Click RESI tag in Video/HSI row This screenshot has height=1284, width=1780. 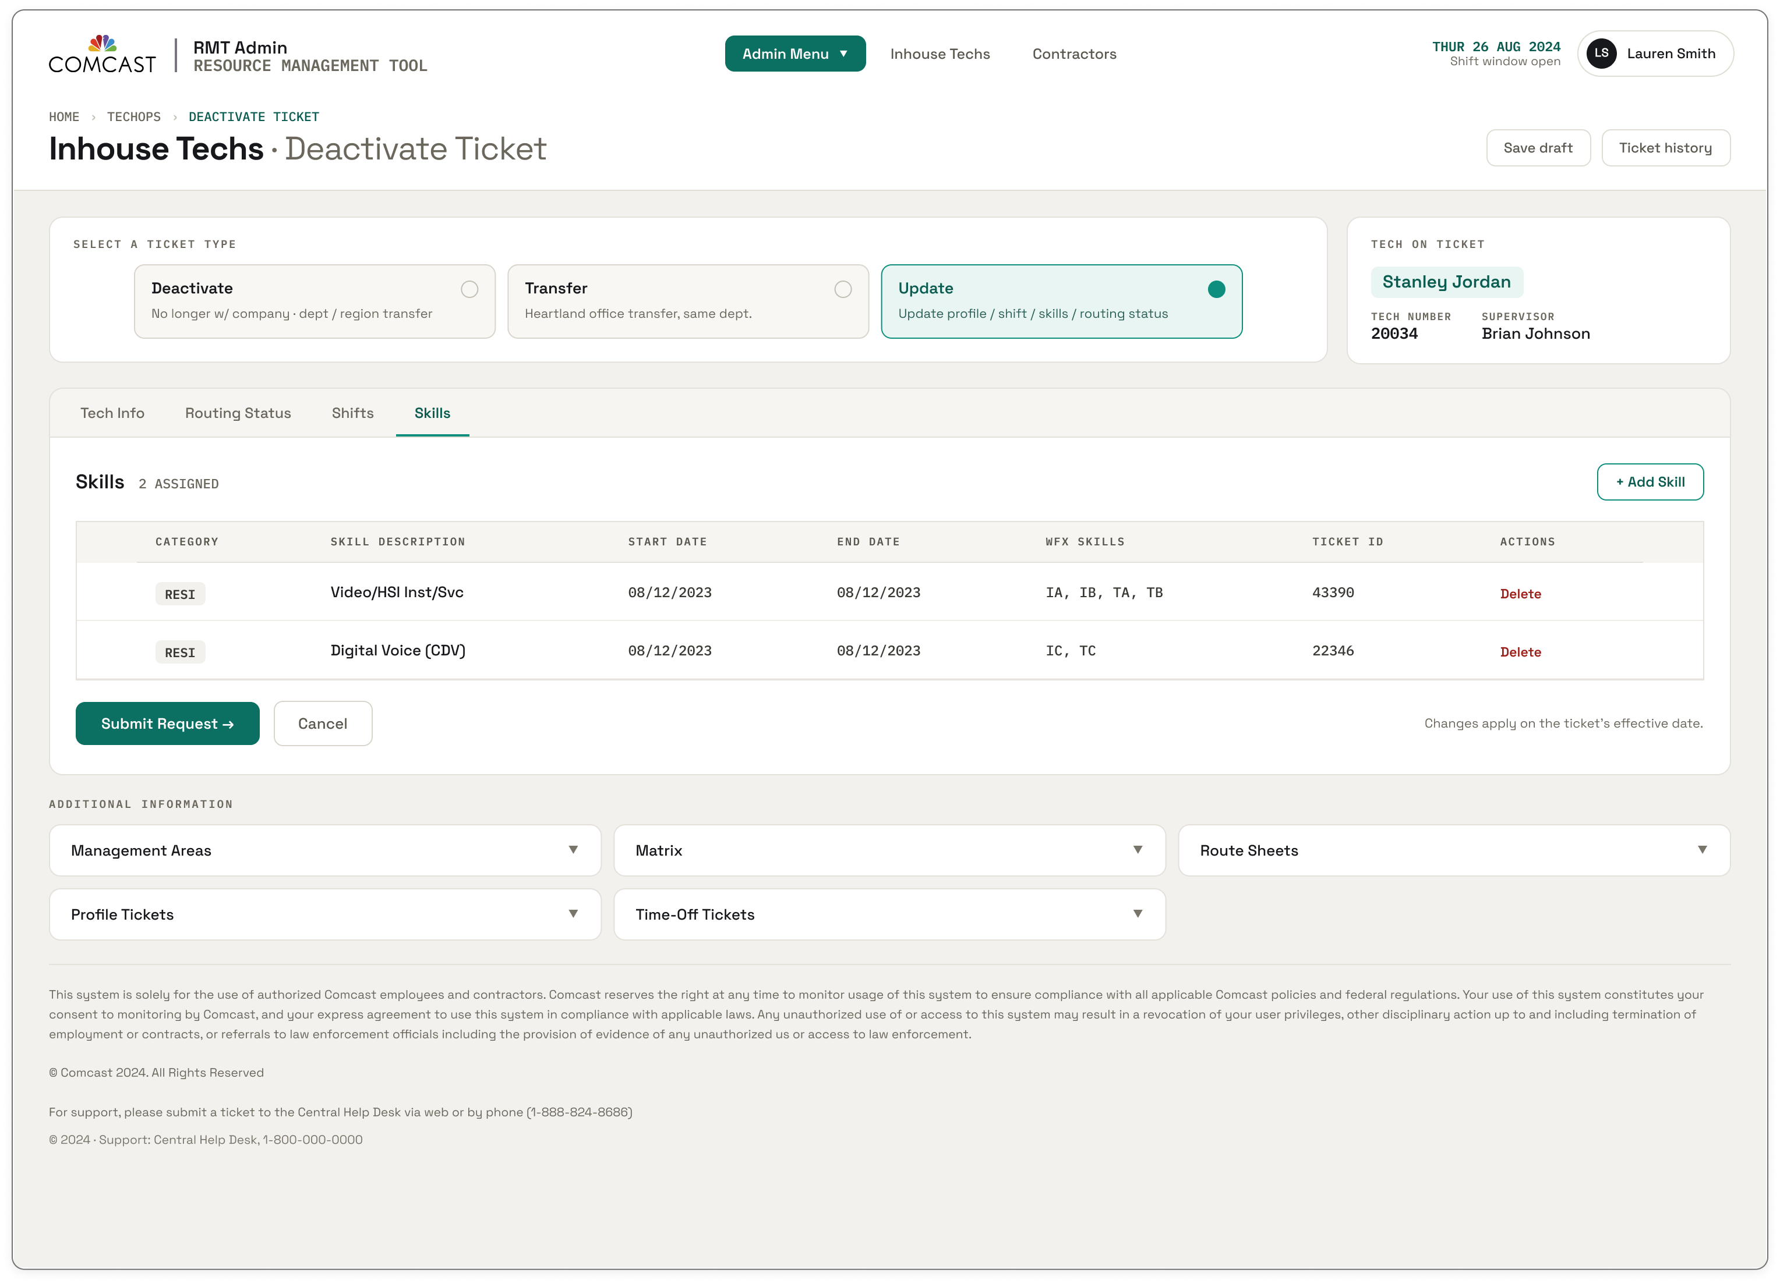point(180,594)
